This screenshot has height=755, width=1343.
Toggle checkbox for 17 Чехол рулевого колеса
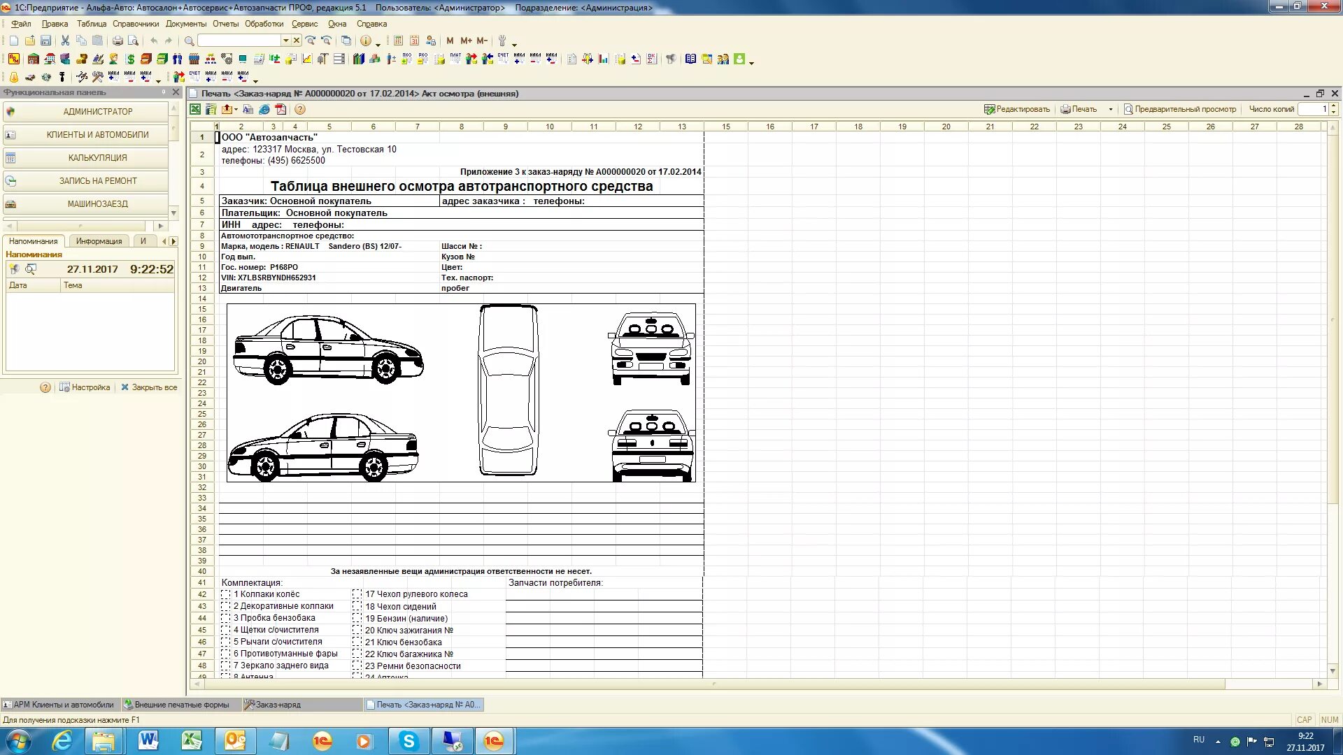point(357,594)
